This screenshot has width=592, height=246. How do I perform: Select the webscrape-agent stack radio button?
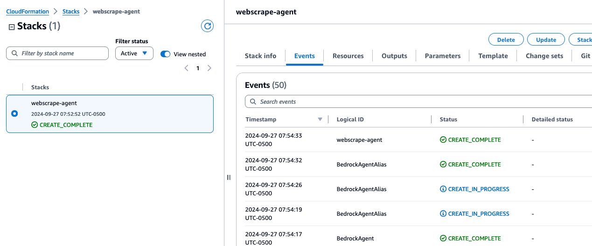pos(14,113)
